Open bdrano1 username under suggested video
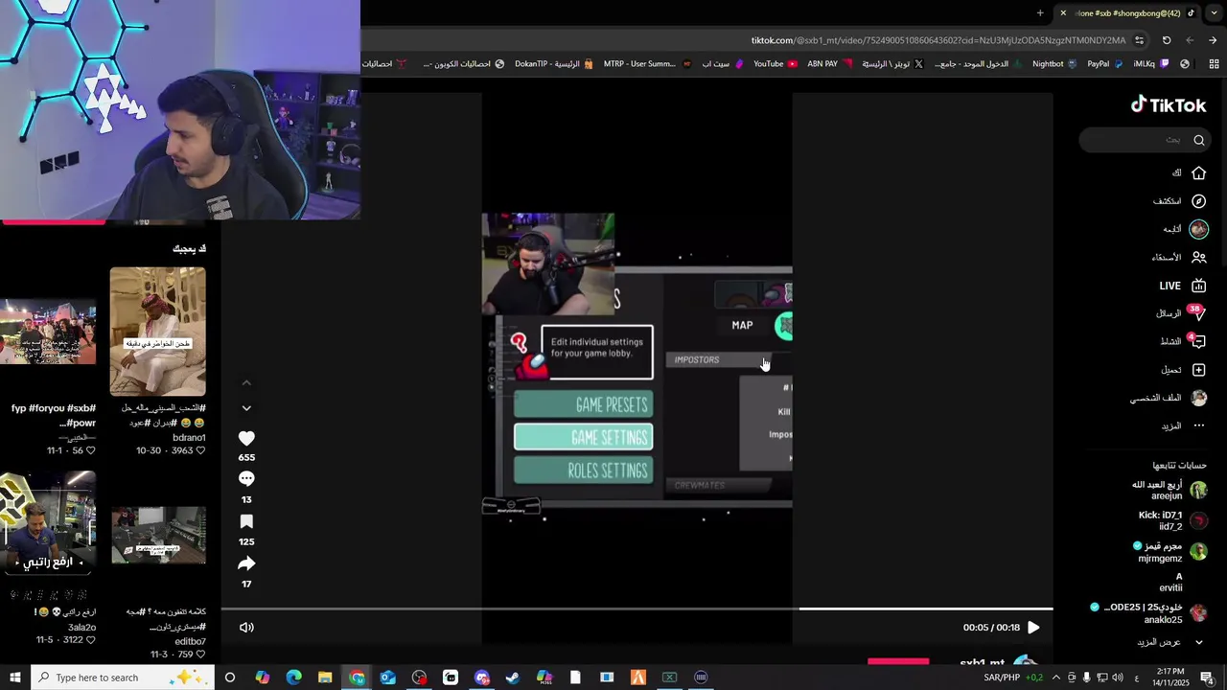This screenshot has height=690, width=1227. [x=189, y=438]
